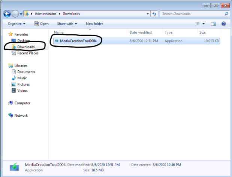Click the Downloads folder icon in sidebar
This screenshot has width=232, height=177.
pos(14,47)
